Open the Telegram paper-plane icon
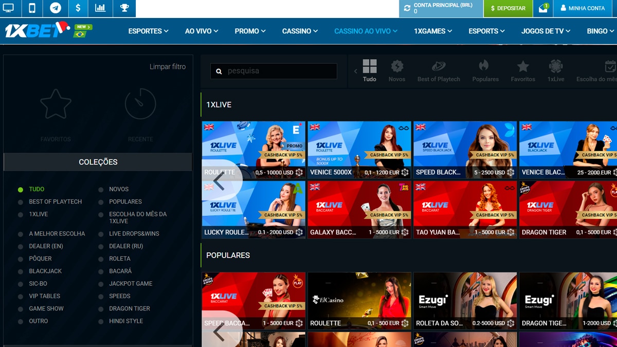617x347 pixels. [x=55, y=8]
